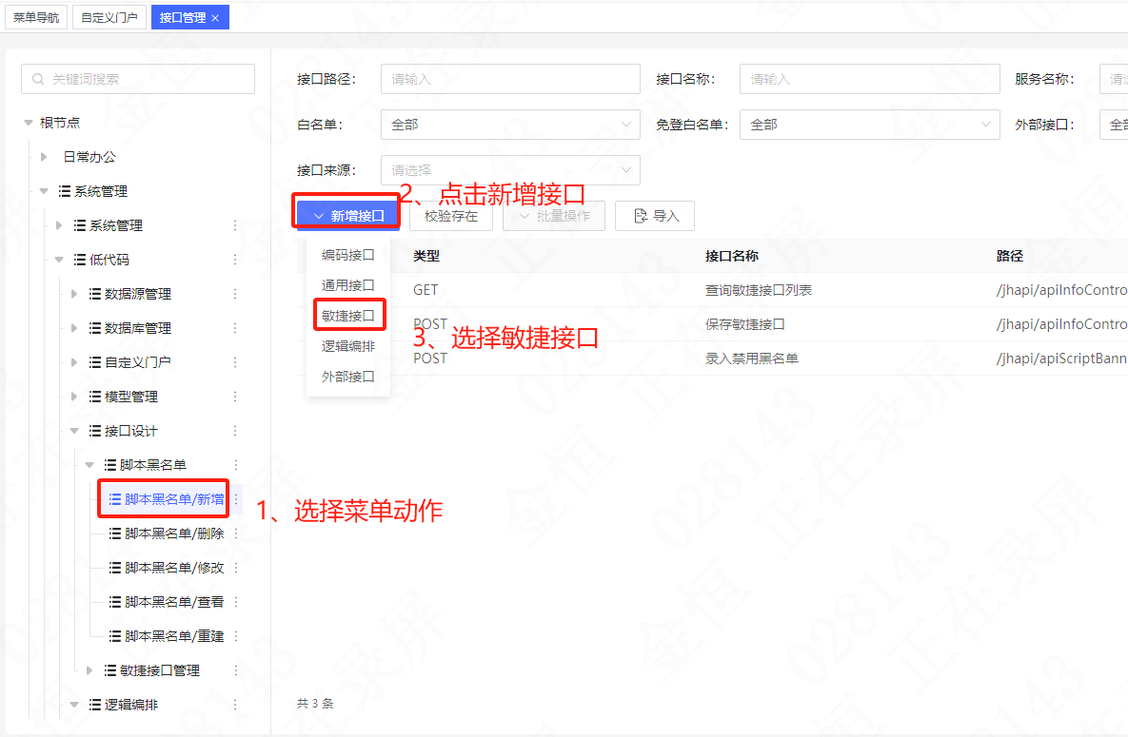Image resolution: width=1128 pixels, height=737 pixels.
Task: Expand the 数据库管理 node
Action: (x=74, y=328)
